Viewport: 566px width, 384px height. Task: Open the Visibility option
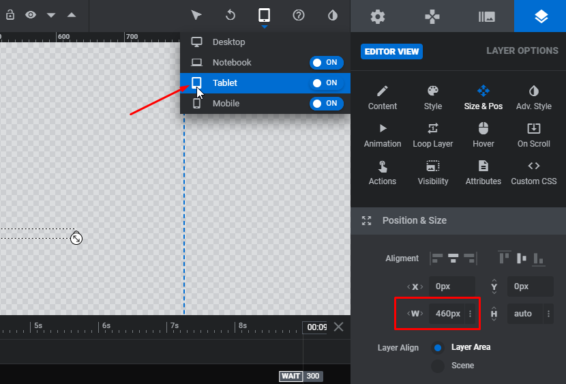(433, 173)
